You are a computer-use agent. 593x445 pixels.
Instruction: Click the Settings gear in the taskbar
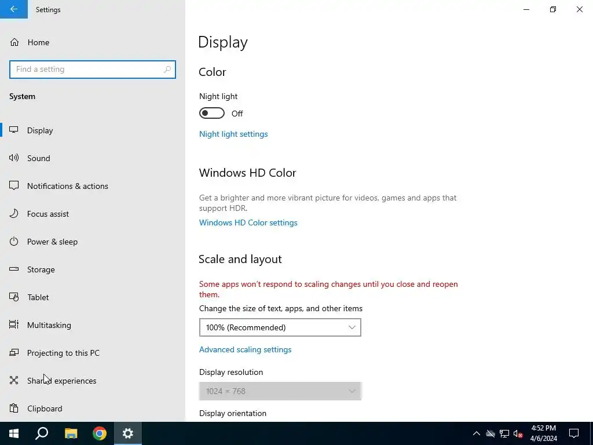[x=128, y=433]
